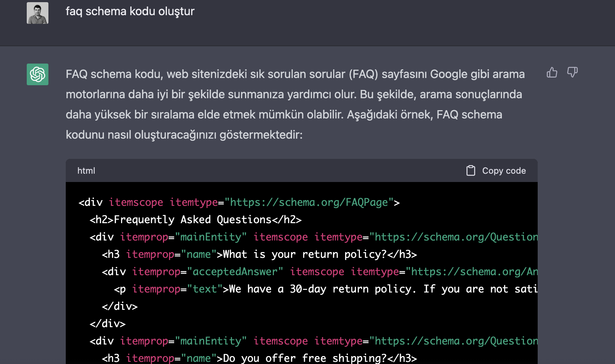Click the 'Do you offer free shipping?' line

[x=259, y=358]
